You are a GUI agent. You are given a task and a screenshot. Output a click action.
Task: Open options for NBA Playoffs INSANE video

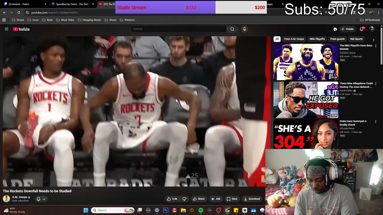pyautogui.click(x=376, y=46)
